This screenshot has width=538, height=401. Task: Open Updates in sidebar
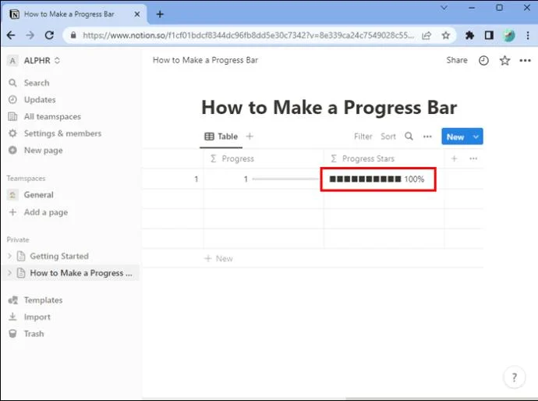point(40,100)
